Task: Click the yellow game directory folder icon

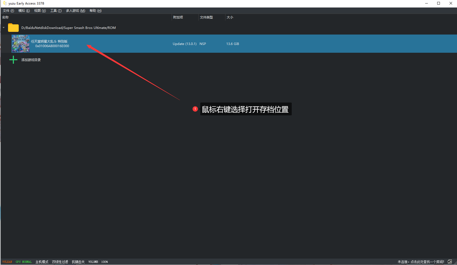Action: click(x=13, y=28)
